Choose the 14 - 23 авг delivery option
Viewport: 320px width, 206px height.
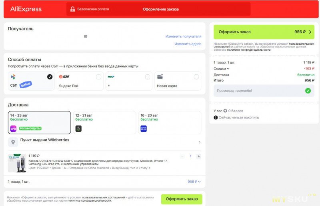point(39,123)
